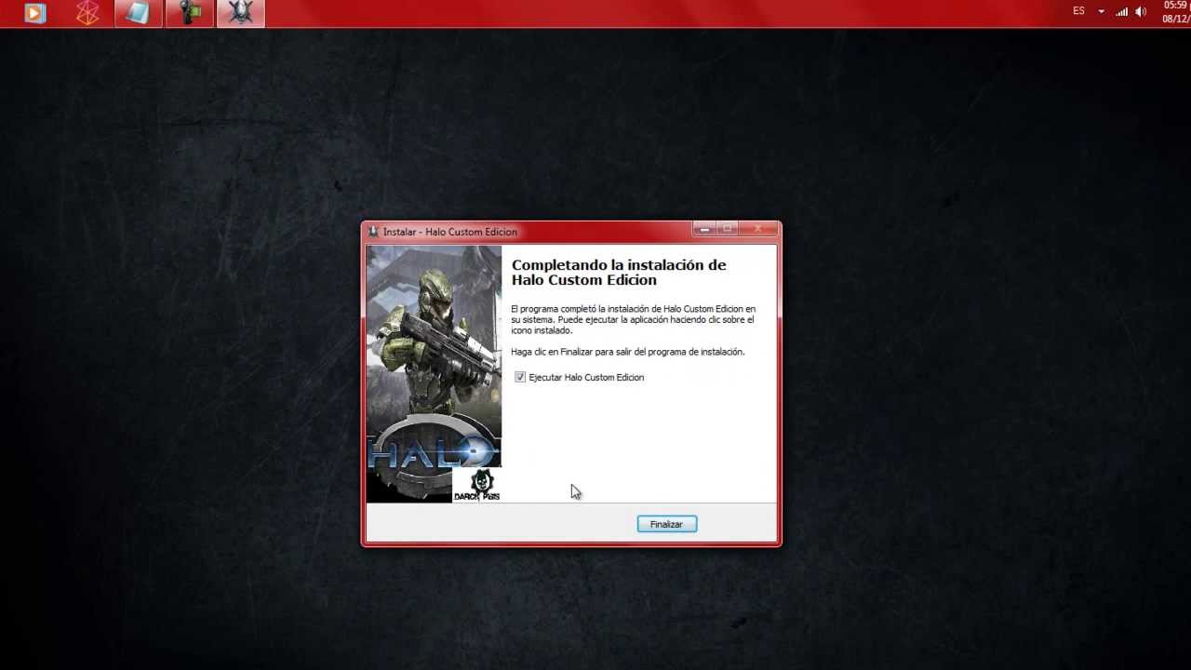1191x670 pixels.
Task: Open the orange wireframe app in the taskbar
Action: click(87, 13)
